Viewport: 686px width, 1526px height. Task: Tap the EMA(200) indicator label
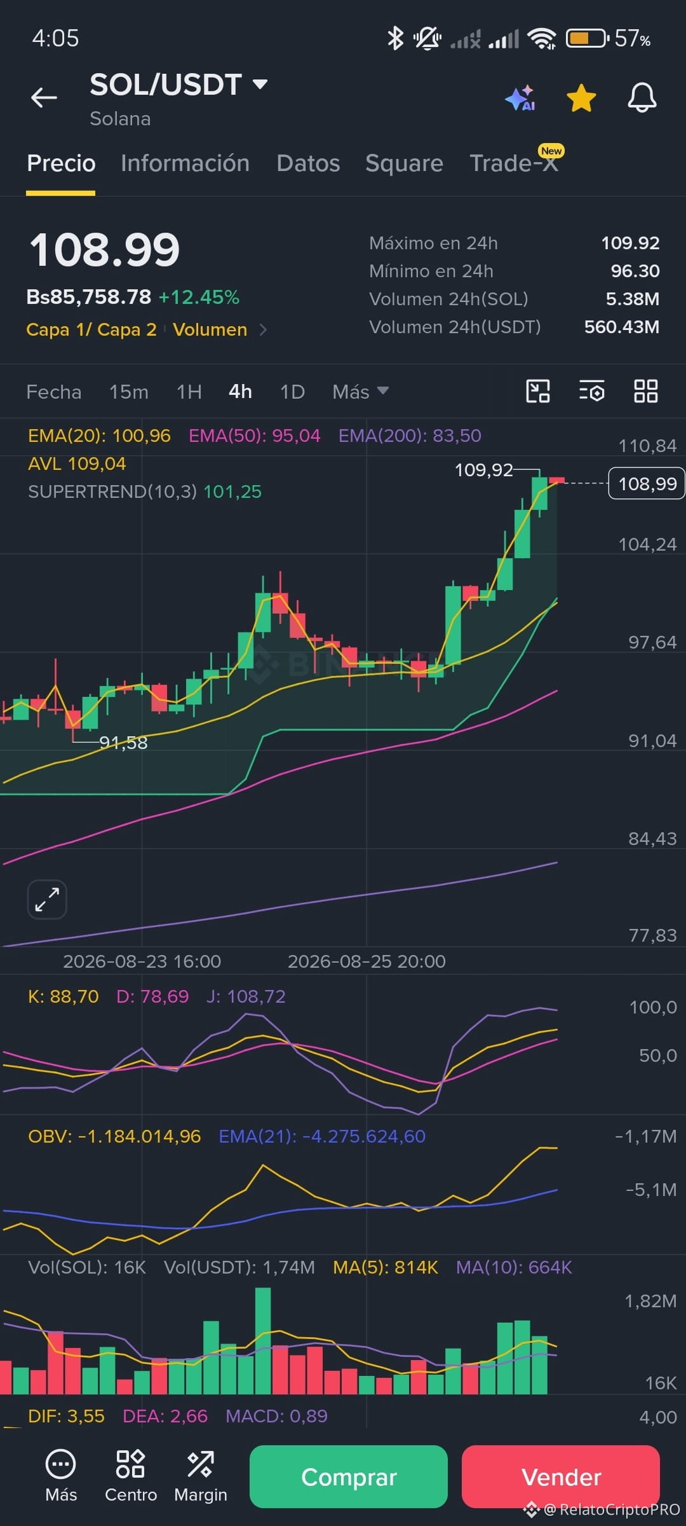click(x=410, y=436)
